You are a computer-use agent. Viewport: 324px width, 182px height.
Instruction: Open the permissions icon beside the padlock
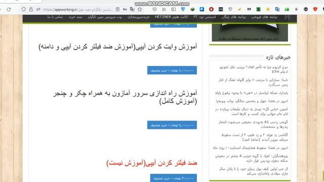[38, 9]
